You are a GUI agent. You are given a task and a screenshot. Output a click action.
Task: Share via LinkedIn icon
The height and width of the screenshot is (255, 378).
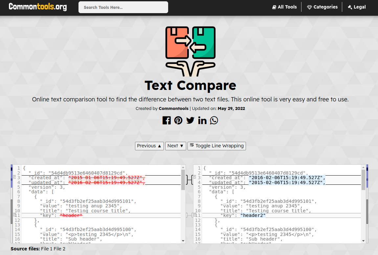tap(202, 120)
